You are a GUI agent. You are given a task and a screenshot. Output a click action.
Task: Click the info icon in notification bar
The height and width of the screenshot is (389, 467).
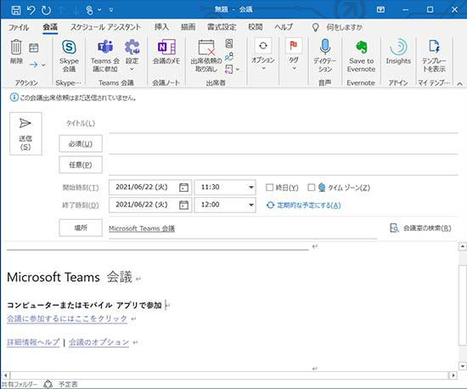coord(14,98)
